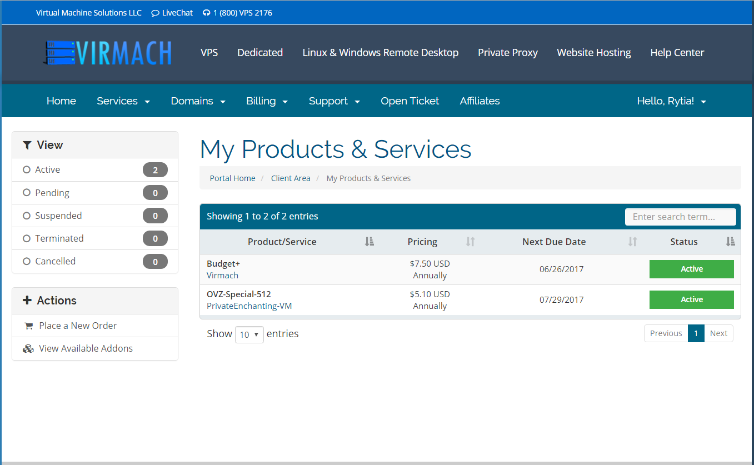Click the search term input field

coord(681,217)
